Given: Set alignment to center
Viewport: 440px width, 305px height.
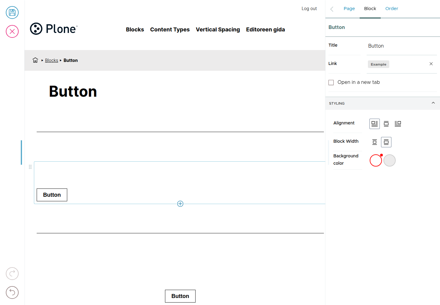Looking at the screenshot, I should pos(386,124).
